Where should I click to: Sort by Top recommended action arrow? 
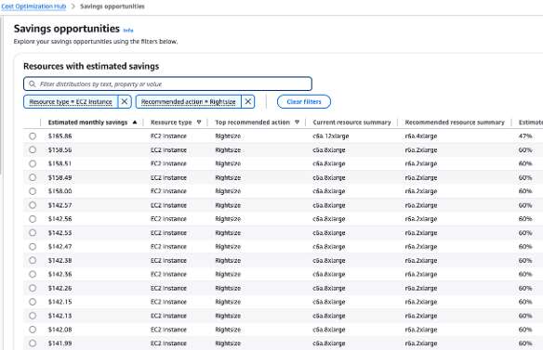[298, 123]
